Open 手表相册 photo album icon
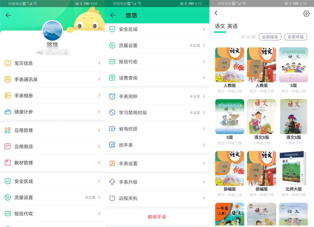 click(8, 95)
